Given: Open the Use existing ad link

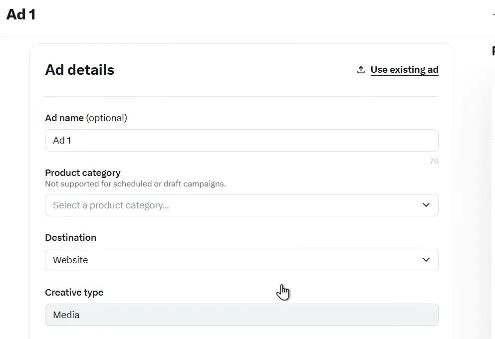Looking at the screenshot, I should click(x=404, y=70).
